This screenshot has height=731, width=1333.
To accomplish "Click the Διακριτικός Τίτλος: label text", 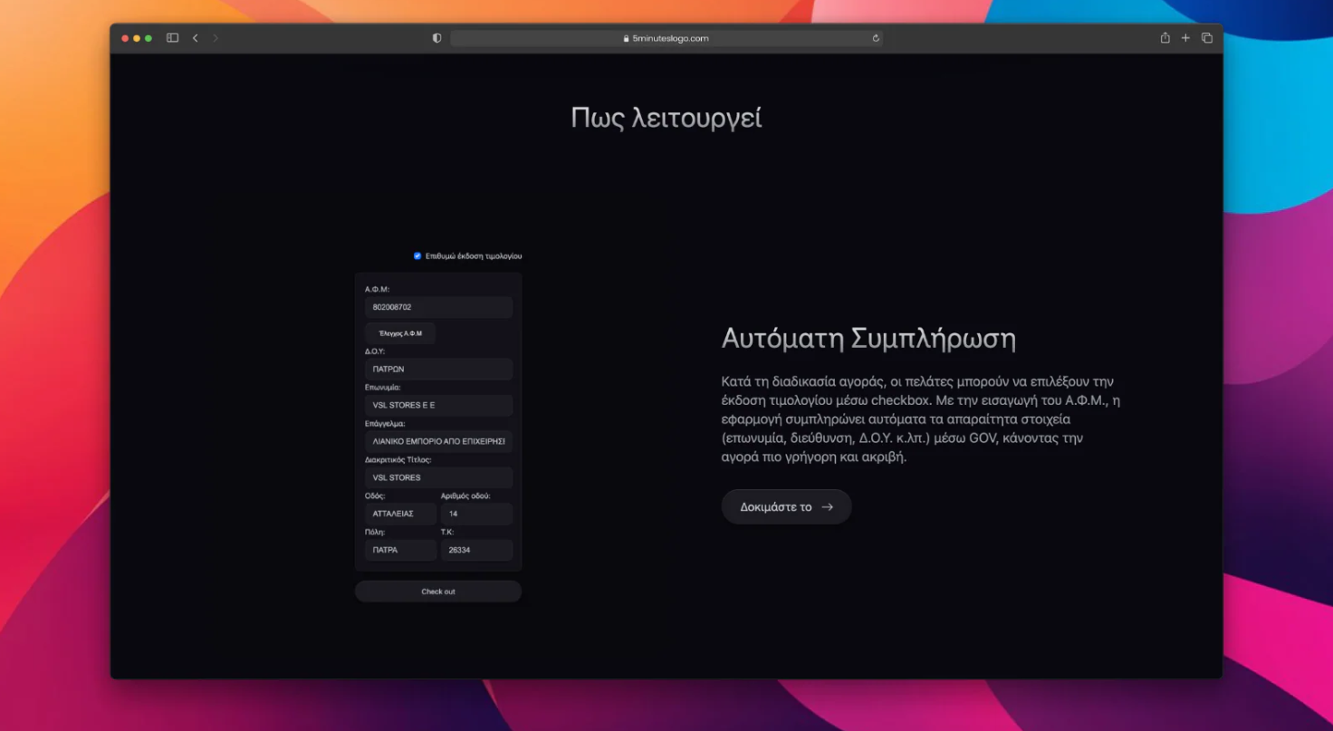I will [398, 459].
